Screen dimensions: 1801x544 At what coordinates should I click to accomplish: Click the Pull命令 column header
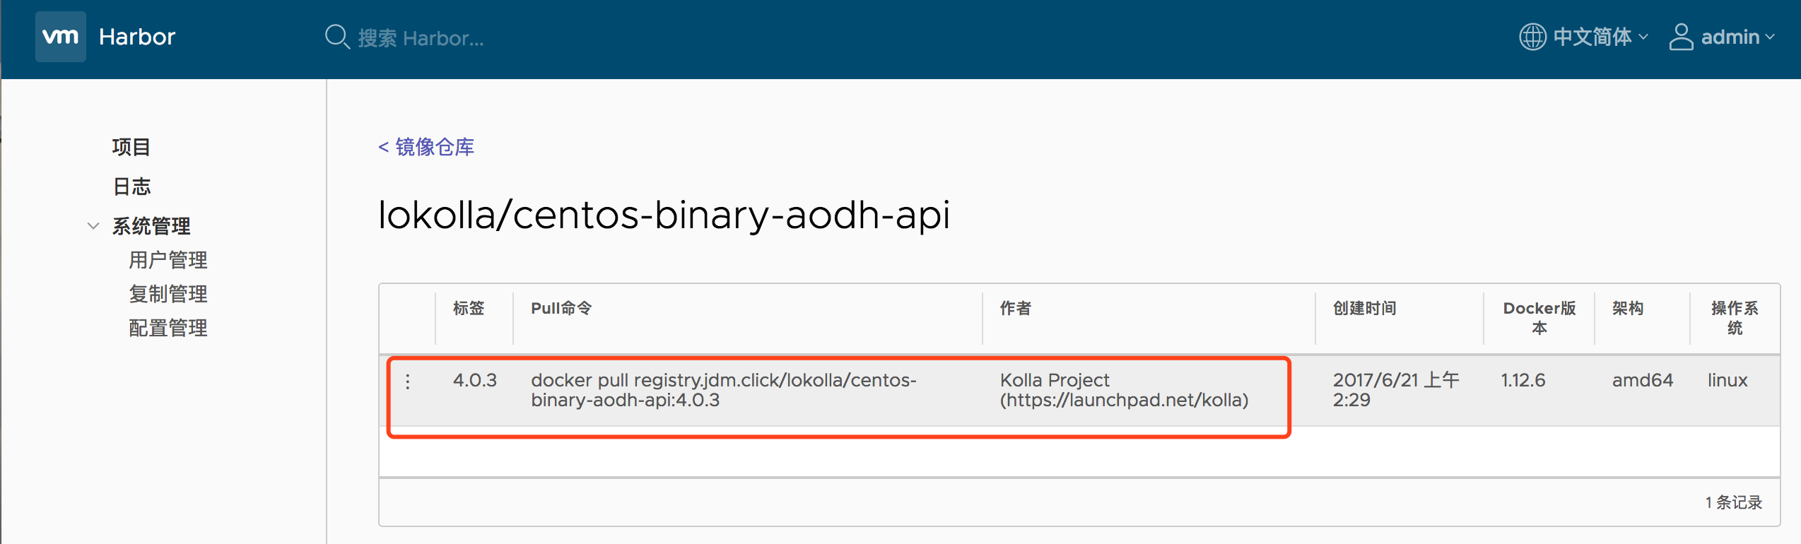pos(561,308)
